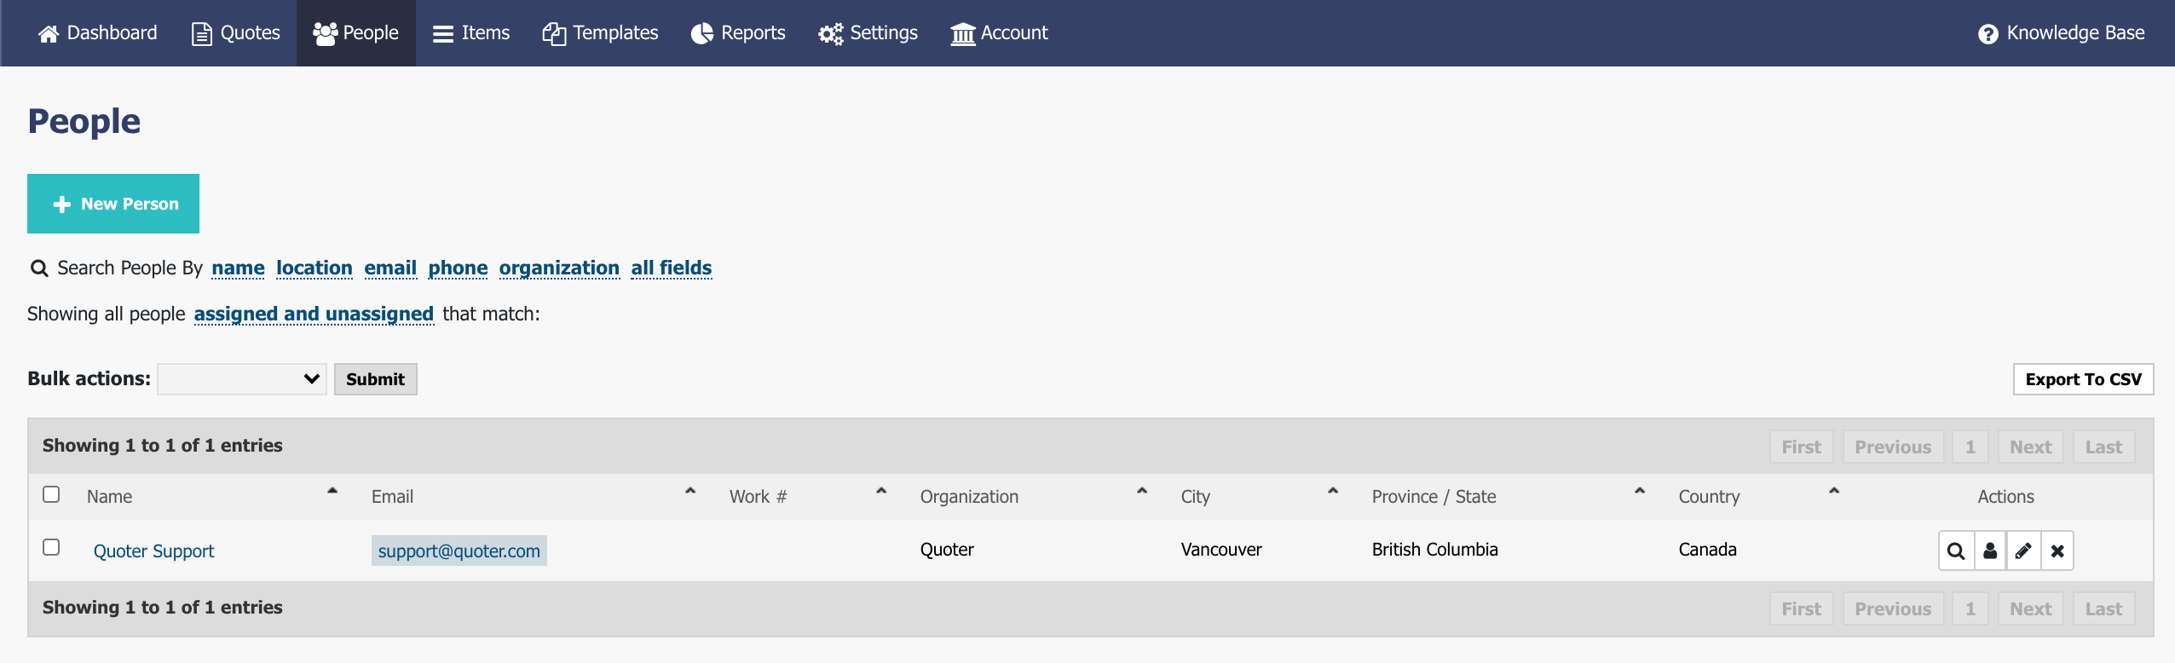The height and width of the screenshot is (663, 2175).
Task: Click the person icon in the Actions column
Action: tap(1990, 551)
